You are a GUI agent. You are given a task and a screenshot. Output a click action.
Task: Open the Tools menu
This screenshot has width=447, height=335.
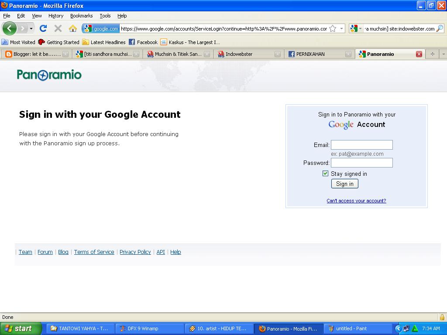[x=105, y=16]
